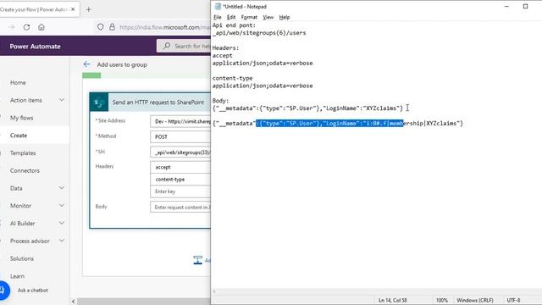The height and width of the screenshot is (305, 542).
Task: Click the content-type line in Notepad
Action: 232,78
